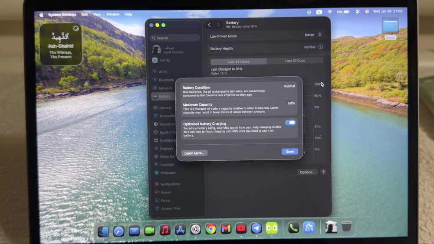Click the 88% Maximum Capacity value

point(291,103)
